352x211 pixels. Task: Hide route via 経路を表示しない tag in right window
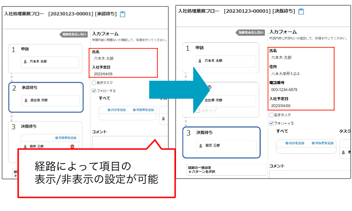[250, 32]
